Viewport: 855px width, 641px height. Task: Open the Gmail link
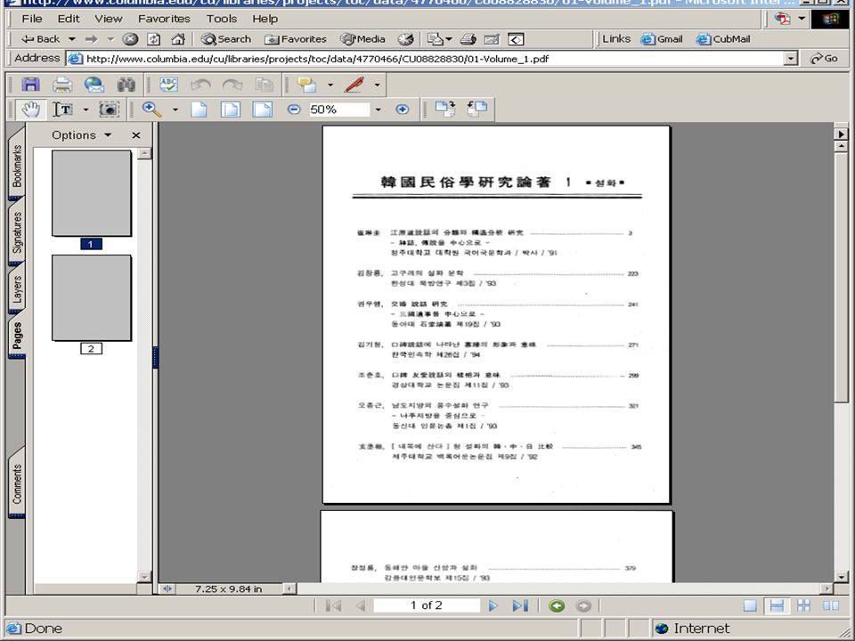[662, 39]
